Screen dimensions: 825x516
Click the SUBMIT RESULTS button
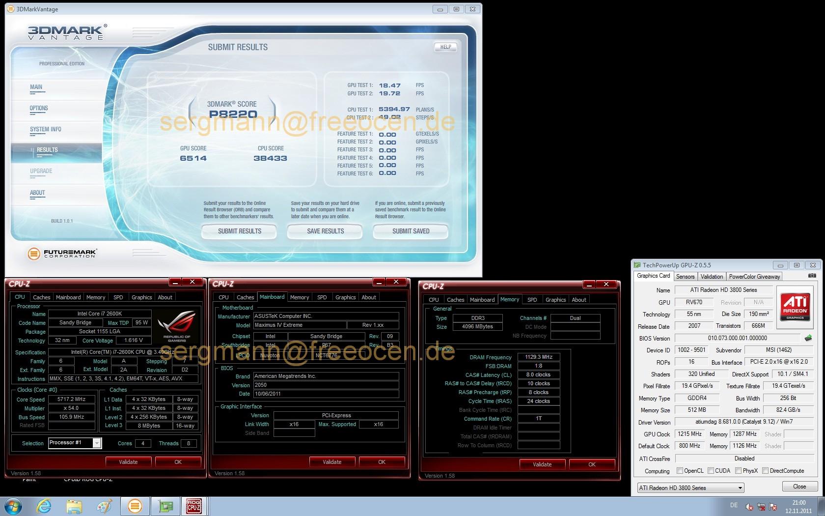(239, 231)
